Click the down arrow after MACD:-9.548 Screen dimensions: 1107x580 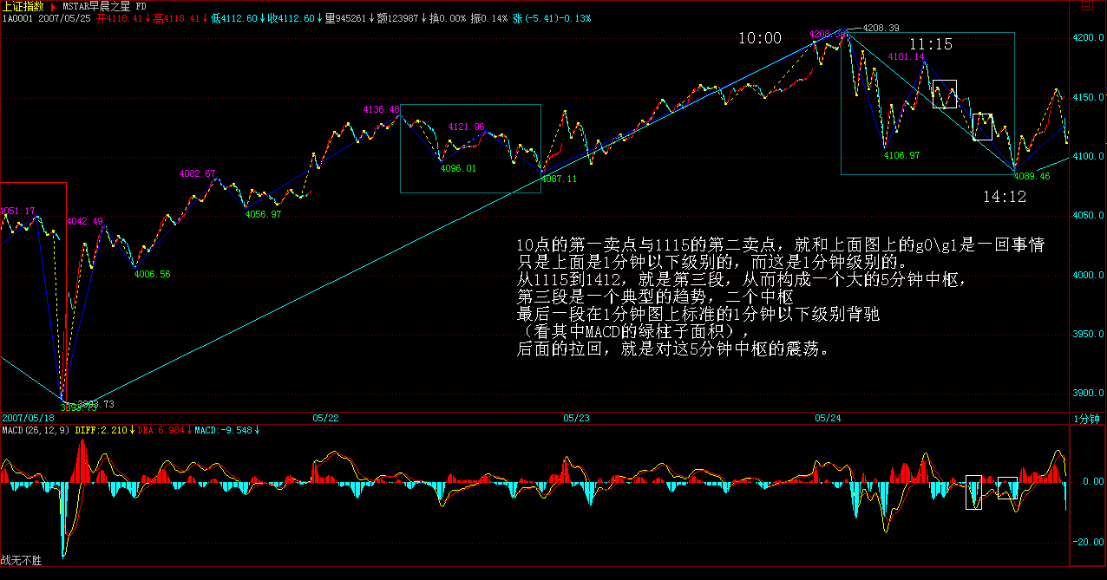click(x=258, y=430)
